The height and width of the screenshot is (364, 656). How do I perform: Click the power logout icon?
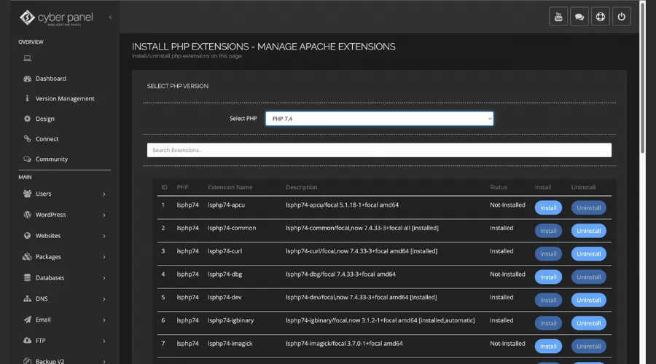point(622,17)
